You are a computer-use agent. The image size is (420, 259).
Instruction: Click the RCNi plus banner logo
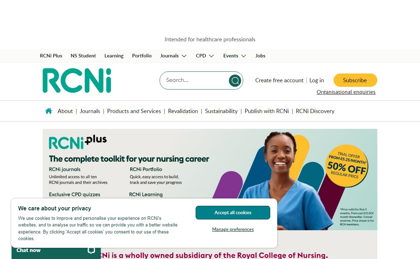[78, 142]
